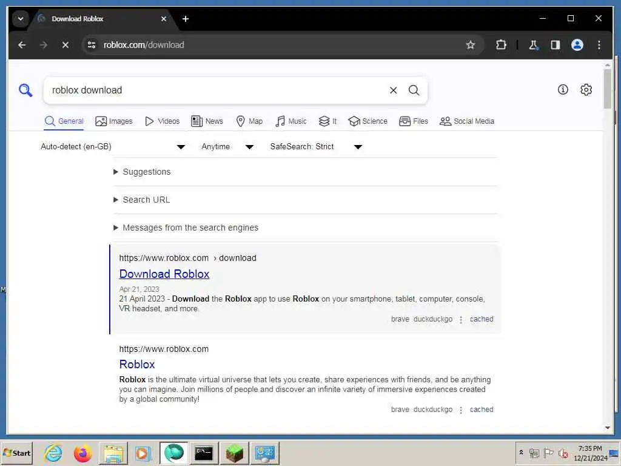
Task: Launch Firefox from the taskbar
Action: (82, 453)
